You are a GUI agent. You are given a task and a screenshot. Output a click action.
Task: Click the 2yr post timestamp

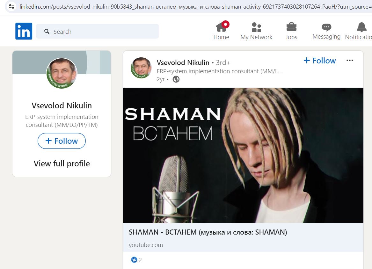pyautogui.click(x=161, y=79)
